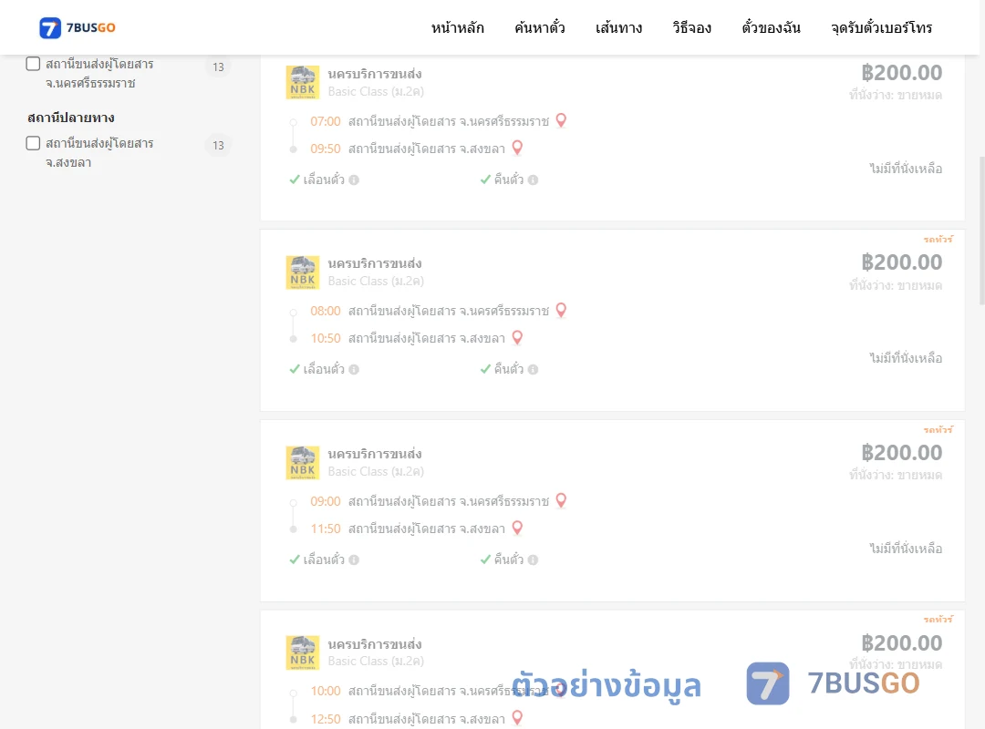This screenshot has width=985, height=729.
Task: Click the 7BUSGO logo in the header
Action: (78, 27)
